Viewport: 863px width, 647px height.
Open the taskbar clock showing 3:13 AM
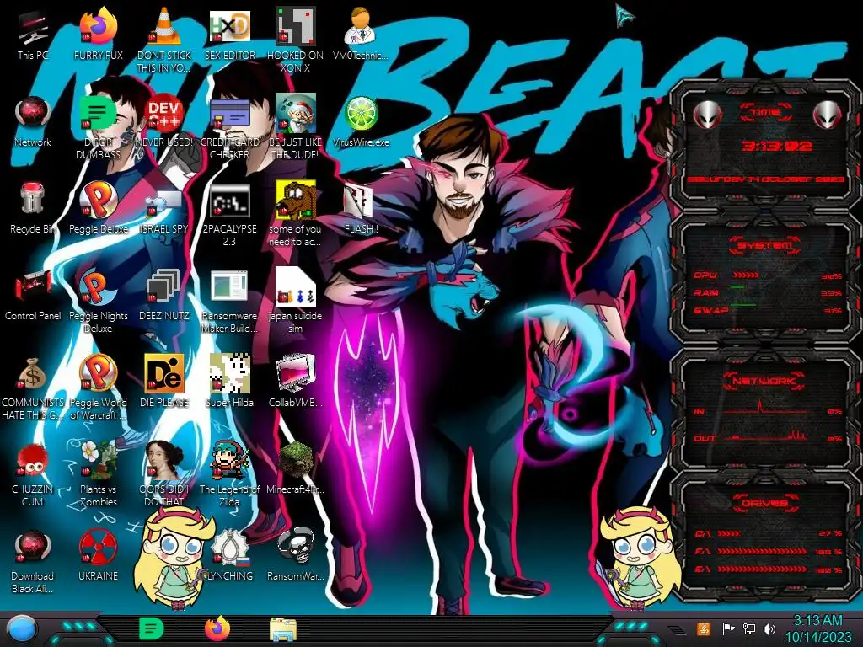click(817, 628)
